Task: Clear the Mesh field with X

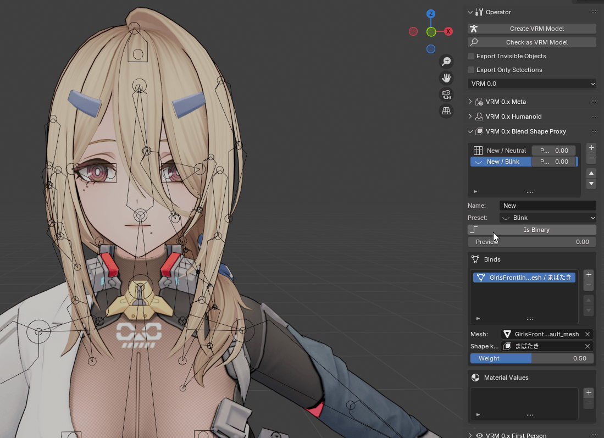Action: coord(588,334)
